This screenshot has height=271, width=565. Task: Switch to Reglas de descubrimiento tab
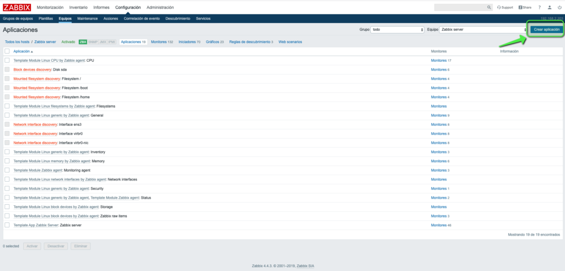pos(251,42)
